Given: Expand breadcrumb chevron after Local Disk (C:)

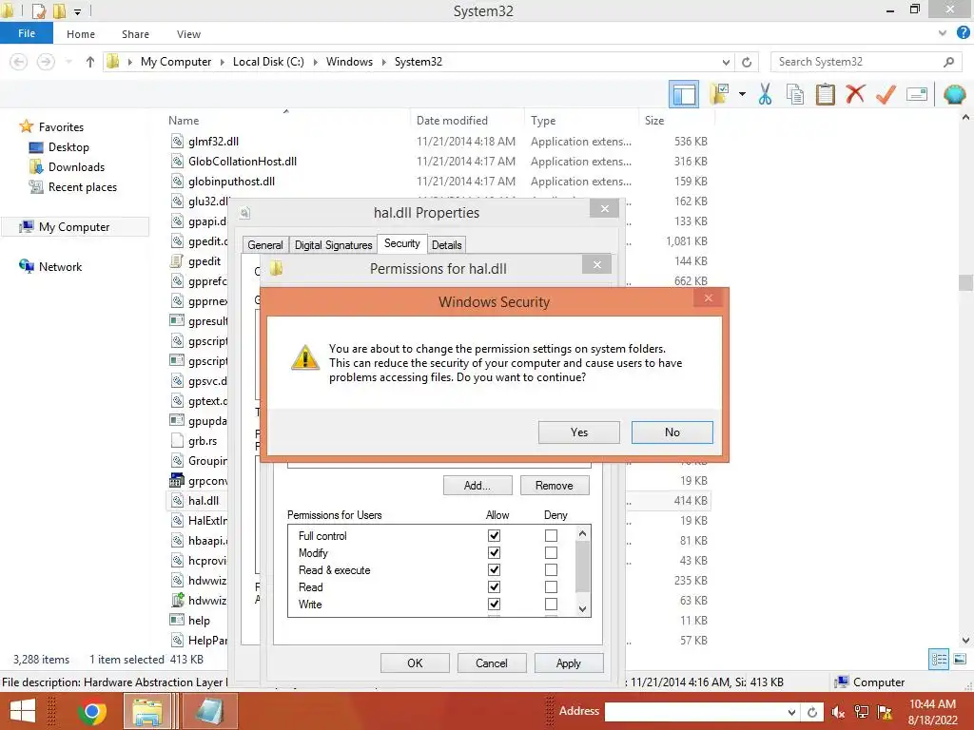Looking at the screenshot, I should (315, 62).
